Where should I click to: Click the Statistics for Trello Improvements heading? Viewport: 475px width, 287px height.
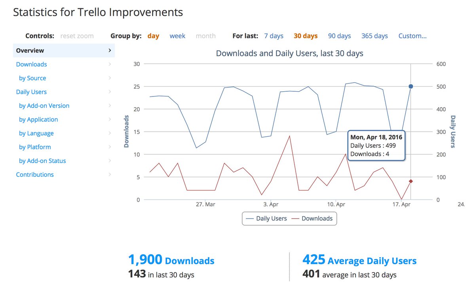click(98, 12)
